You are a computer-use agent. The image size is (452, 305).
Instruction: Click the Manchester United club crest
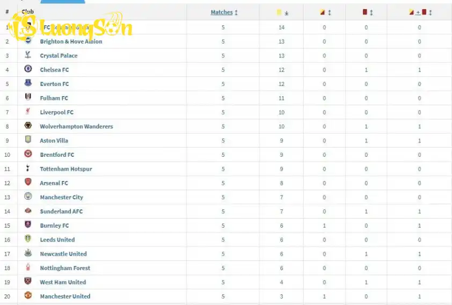point(28,296)
